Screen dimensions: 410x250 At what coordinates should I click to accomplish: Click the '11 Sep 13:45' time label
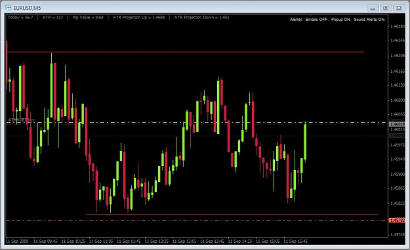click(x=212, y=241)
